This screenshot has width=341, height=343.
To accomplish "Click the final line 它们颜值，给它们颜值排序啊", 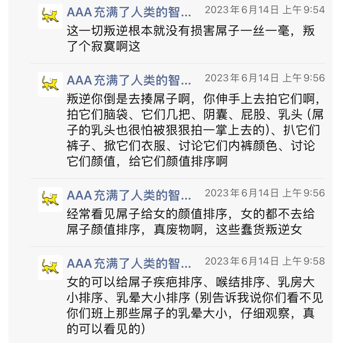I will pyautogui.click(x=147, y=162).
